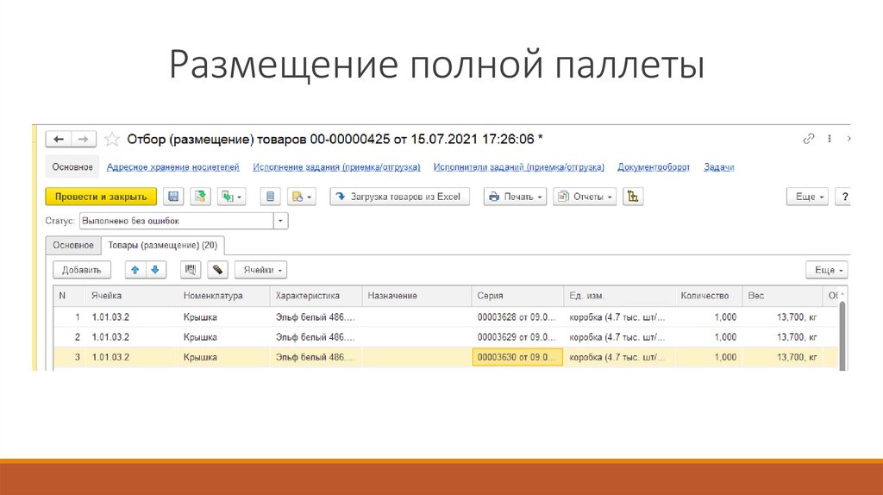This screenshot has height=495, width=883.
Task: Click the barcode scan icon
Action: (191, 270)
